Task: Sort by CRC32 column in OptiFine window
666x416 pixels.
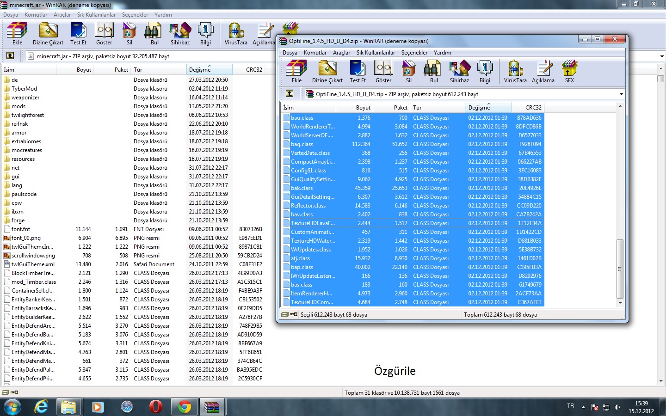Action: click(x=528, y=108)
